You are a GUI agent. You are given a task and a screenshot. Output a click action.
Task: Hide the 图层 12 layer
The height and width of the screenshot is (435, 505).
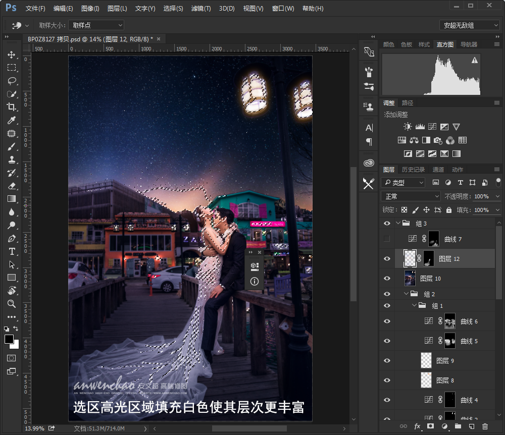387,259
